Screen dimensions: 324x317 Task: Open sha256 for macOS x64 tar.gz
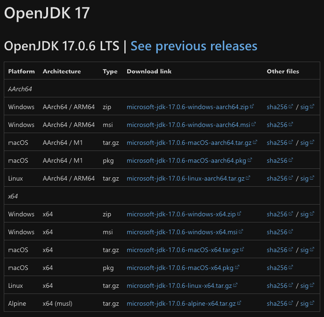pyautogui.click(x=280, y=250)
